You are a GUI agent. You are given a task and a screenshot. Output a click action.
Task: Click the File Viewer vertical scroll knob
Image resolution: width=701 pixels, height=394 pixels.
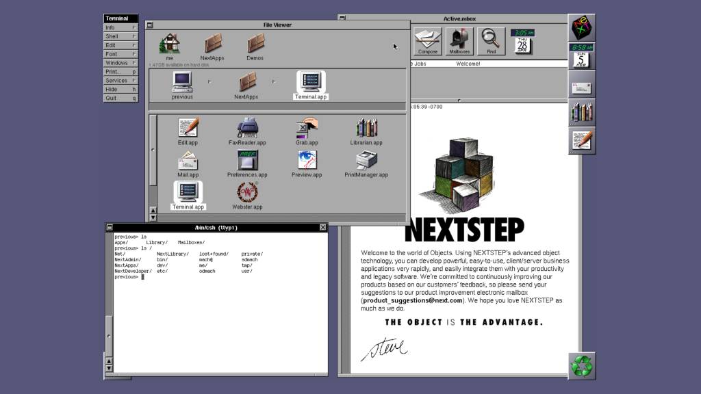point(153,150)
